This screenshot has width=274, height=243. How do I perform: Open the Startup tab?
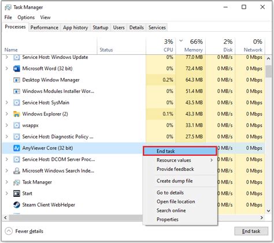pos(101,28)
